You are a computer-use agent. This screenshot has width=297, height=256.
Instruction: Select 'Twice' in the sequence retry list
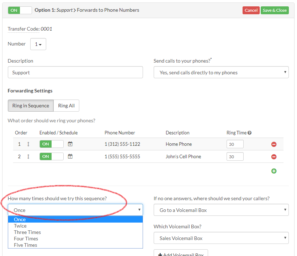coord(20,226)
